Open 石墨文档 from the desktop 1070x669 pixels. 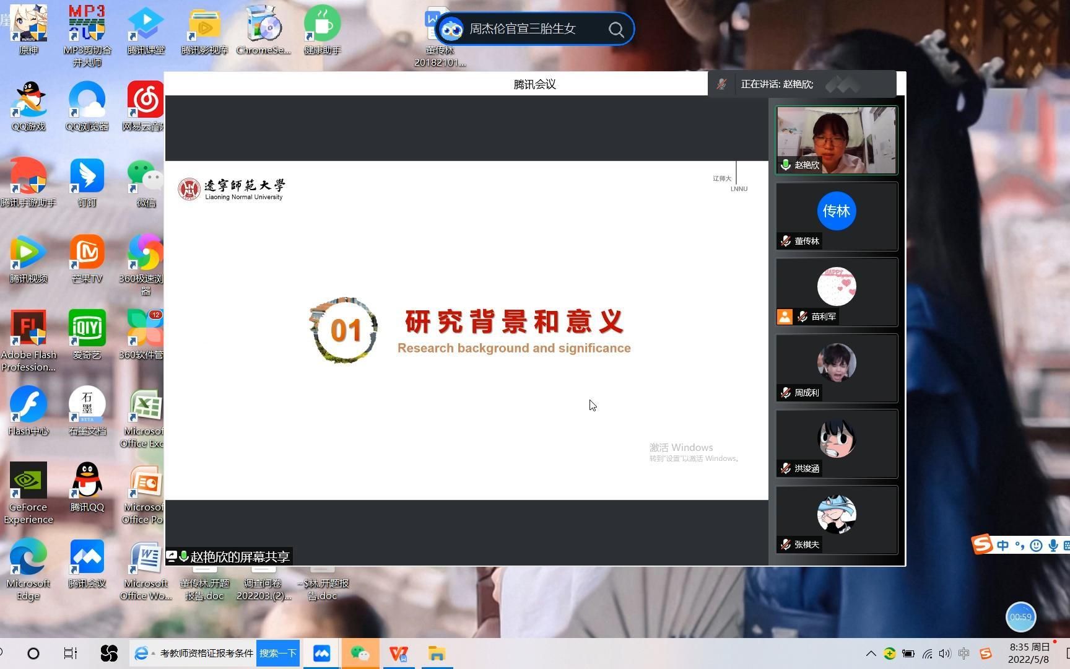[x=87, y=403]
